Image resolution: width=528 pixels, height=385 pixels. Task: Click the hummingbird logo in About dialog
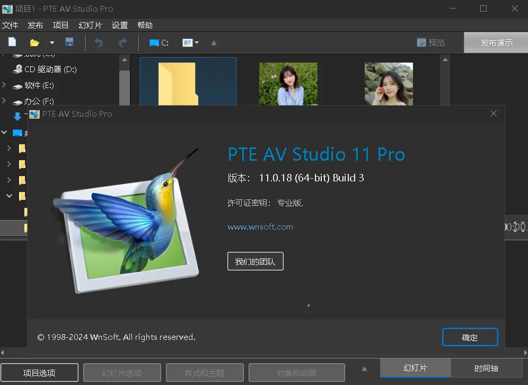[126, 221]
